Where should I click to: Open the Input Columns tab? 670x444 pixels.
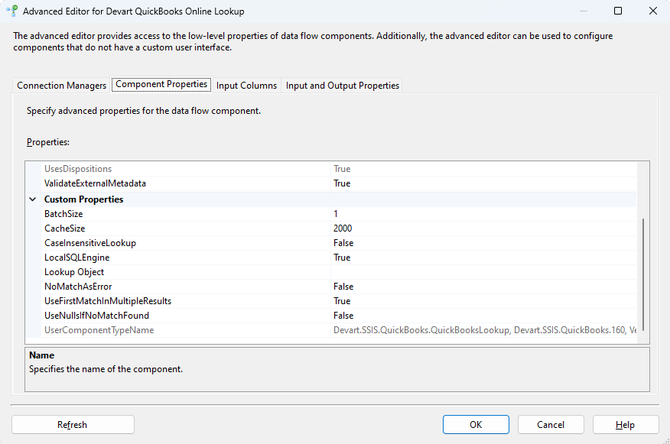tap(246, 86)
